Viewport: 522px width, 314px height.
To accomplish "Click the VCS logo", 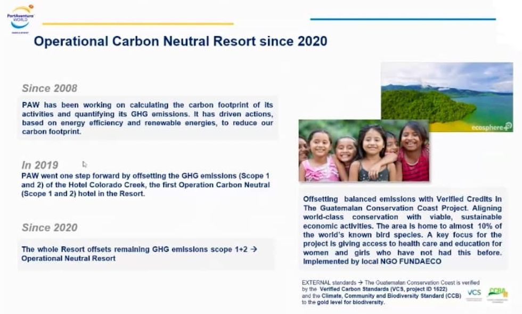I will click(474, 294).
